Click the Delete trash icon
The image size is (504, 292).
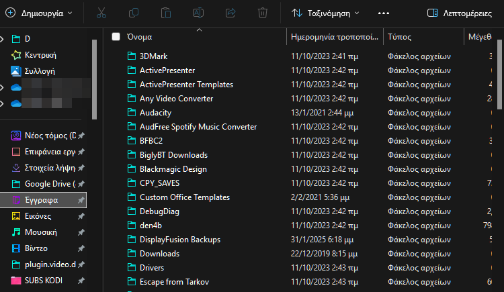tap(263, 13)
